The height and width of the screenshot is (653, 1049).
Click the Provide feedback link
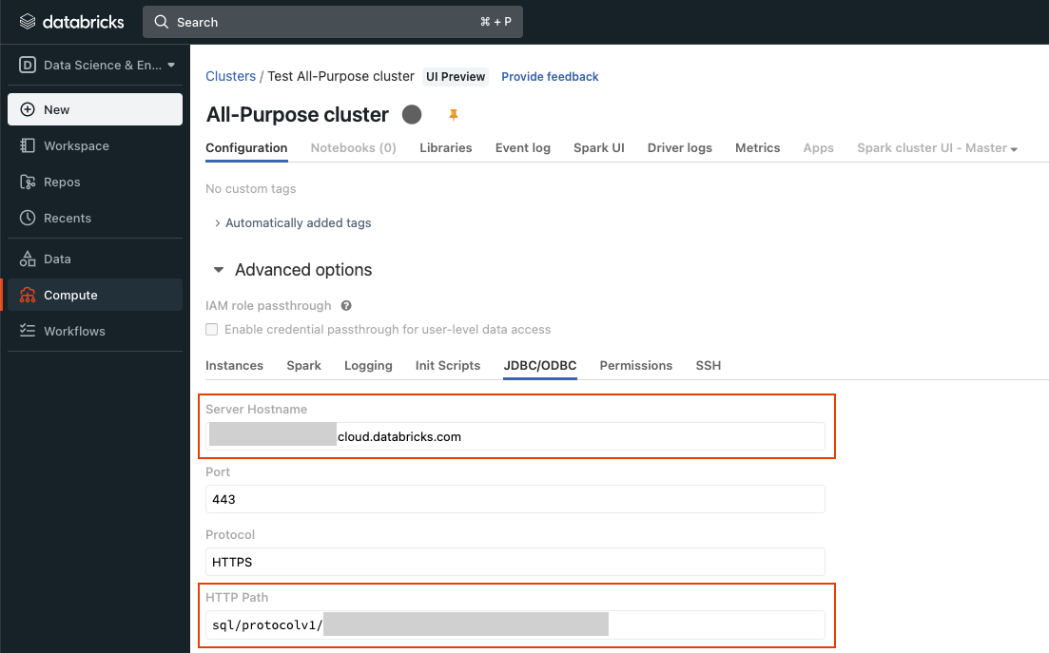pos(550,77)
